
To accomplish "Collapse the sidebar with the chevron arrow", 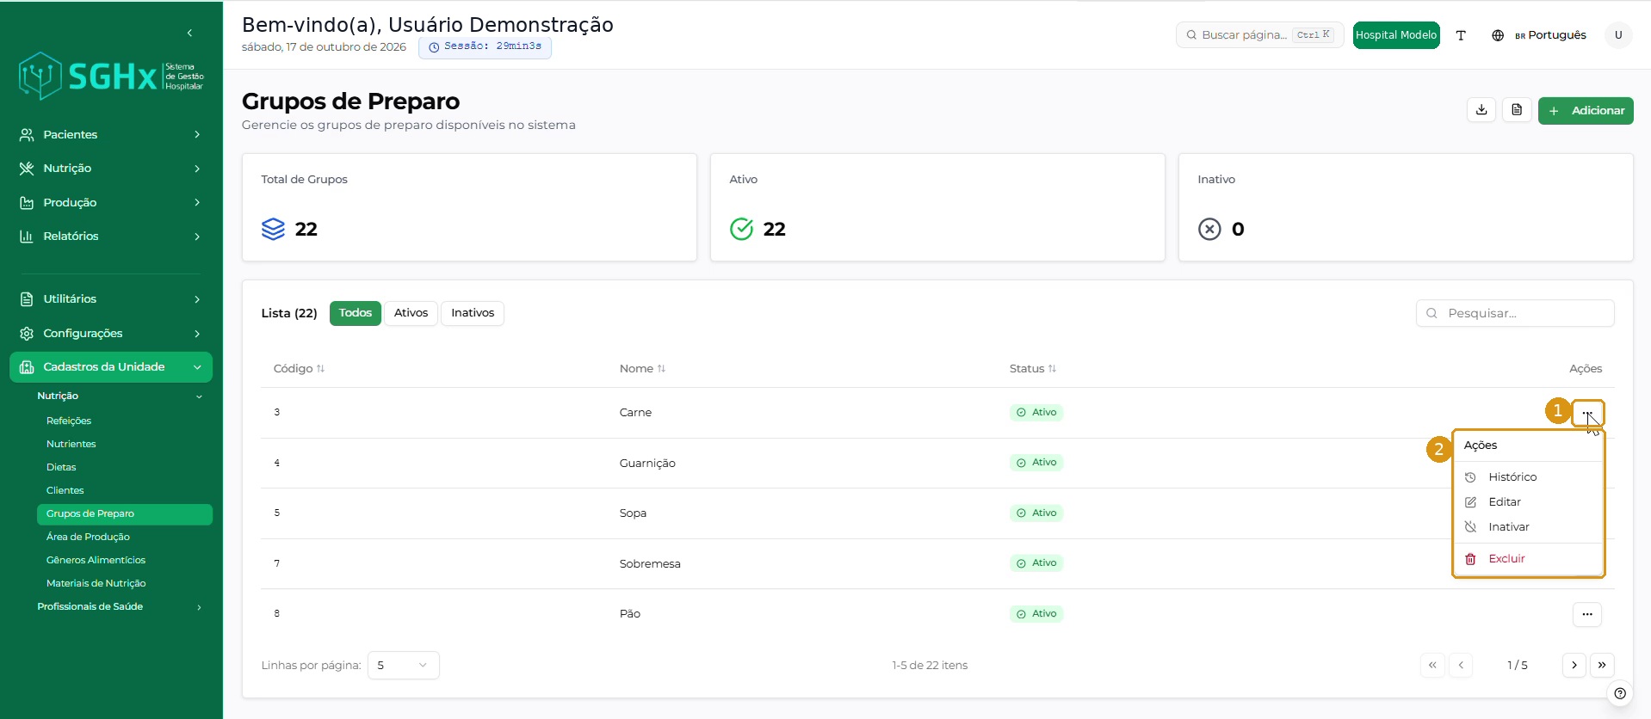I will (189, 33).
